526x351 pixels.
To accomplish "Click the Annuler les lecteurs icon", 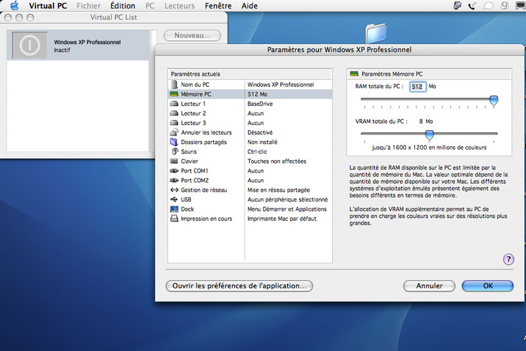I will coord(174,132).
